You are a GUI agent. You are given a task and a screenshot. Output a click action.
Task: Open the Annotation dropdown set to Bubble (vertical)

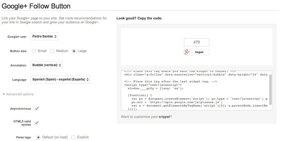pyautogui.click(x=47, y=65)
